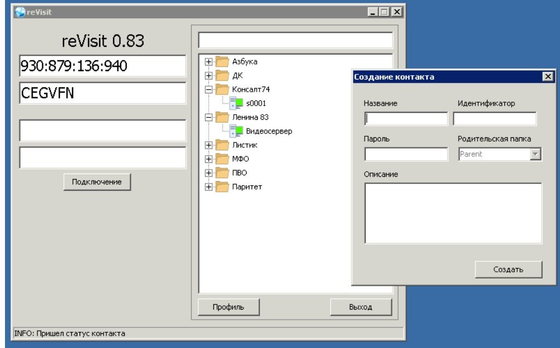Expand the Азбука tree node
Image resolution: width=560 pixels, height=348 pixels.
point(209,62)
